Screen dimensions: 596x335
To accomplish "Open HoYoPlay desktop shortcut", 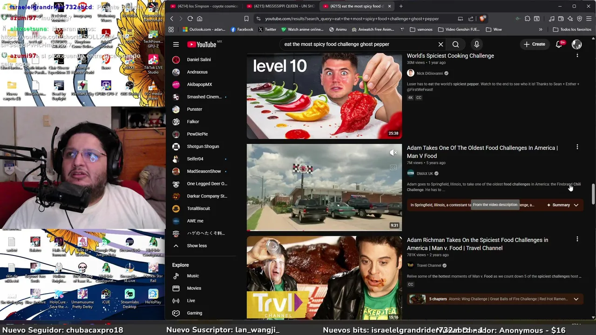I will (153, 296).
